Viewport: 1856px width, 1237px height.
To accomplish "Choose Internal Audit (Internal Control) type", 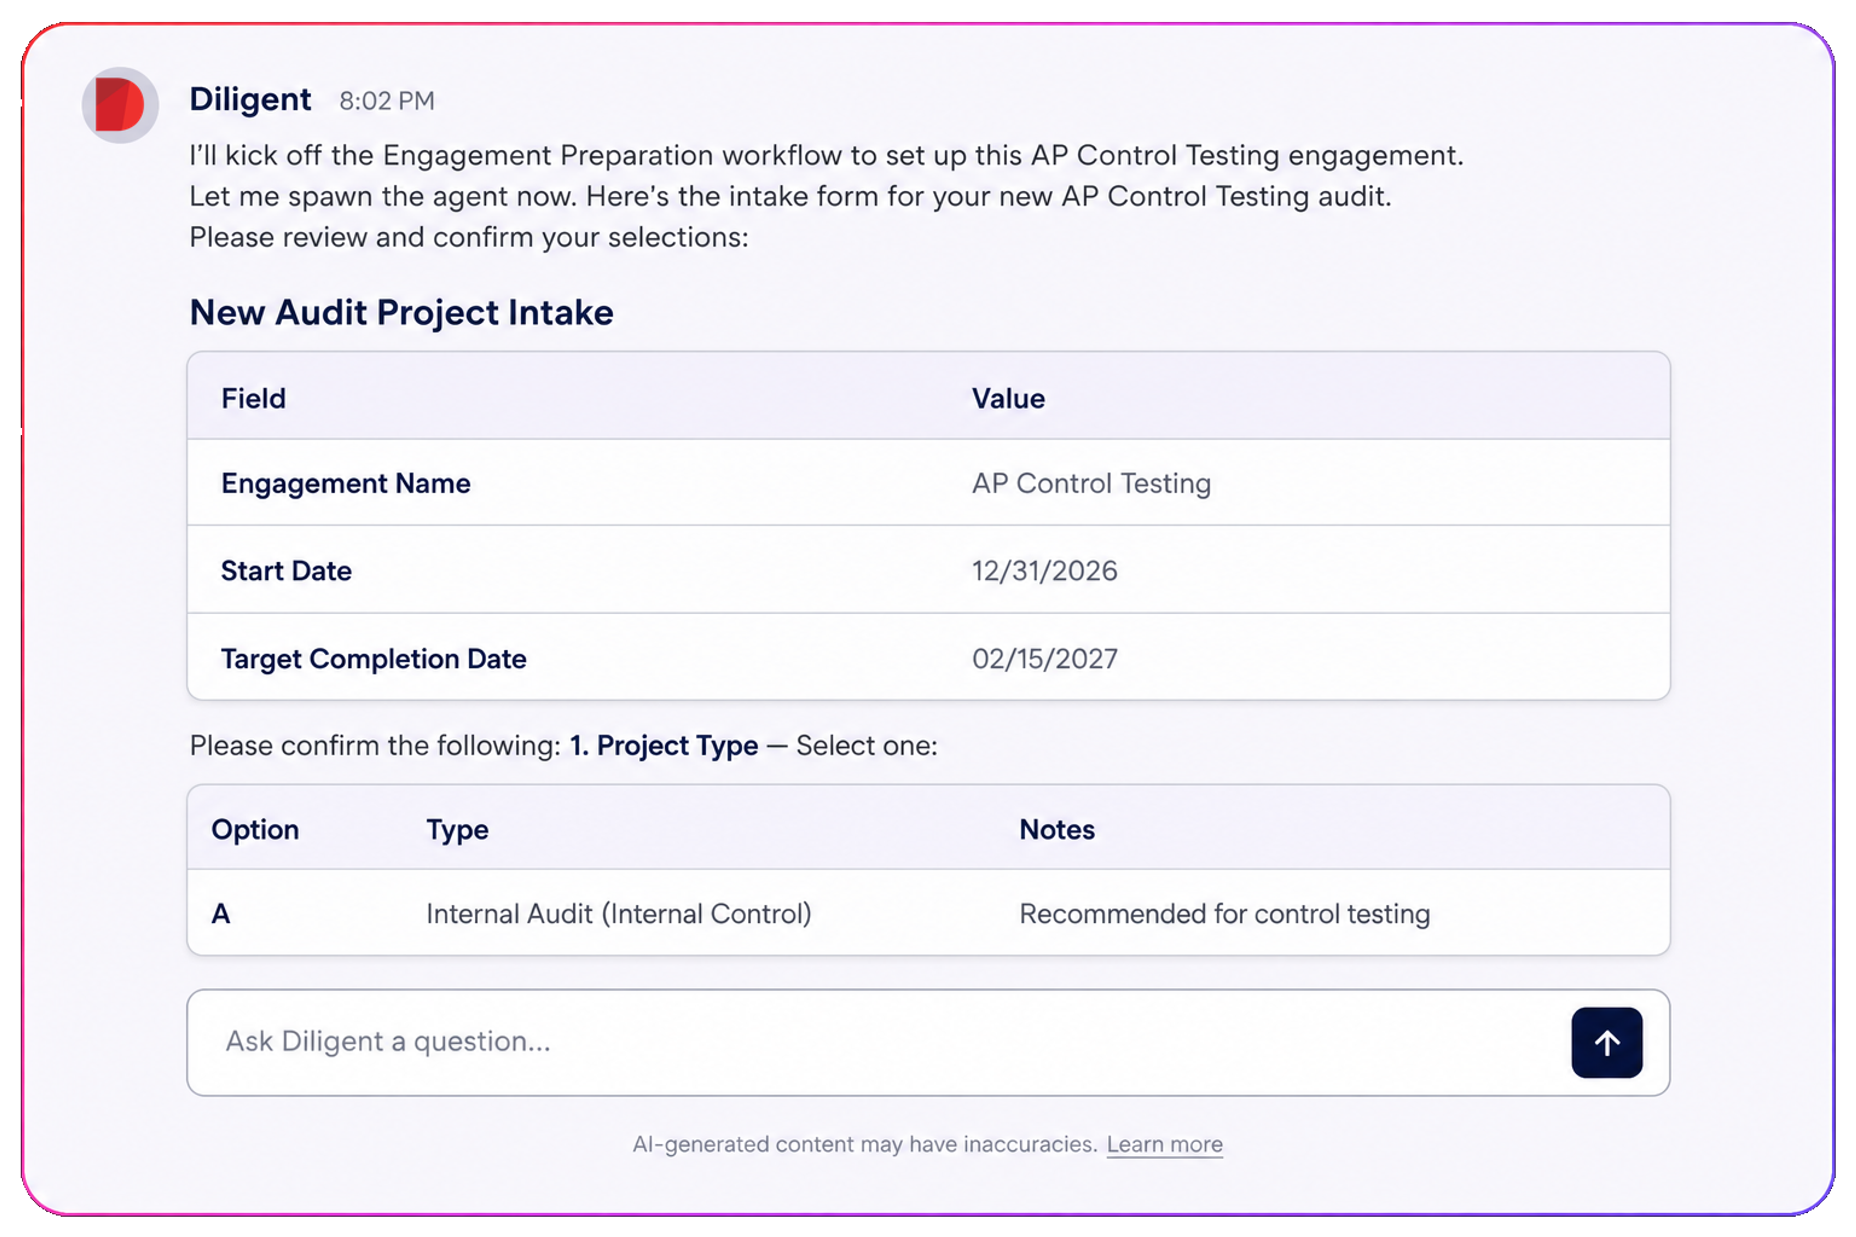I will click(x=619, y=914).
